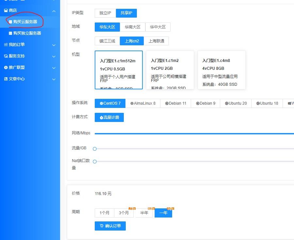Open 购买独立服务器 menu item

pos(27,33)
